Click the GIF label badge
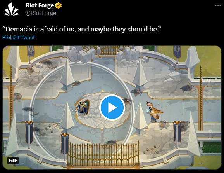The image size is (224, 173). 13,161
